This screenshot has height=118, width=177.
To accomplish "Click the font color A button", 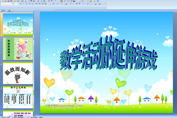I will pos(66,4).
